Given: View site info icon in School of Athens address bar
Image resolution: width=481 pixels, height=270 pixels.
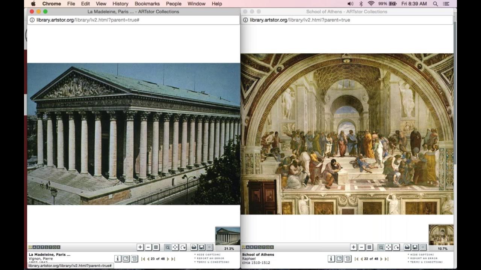Looking at the screenshot, I should click(246, 20).
